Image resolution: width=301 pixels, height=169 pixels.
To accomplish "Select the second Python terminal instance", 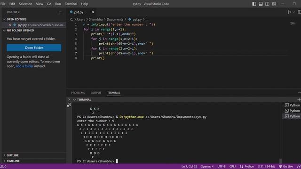I will 293,111.
